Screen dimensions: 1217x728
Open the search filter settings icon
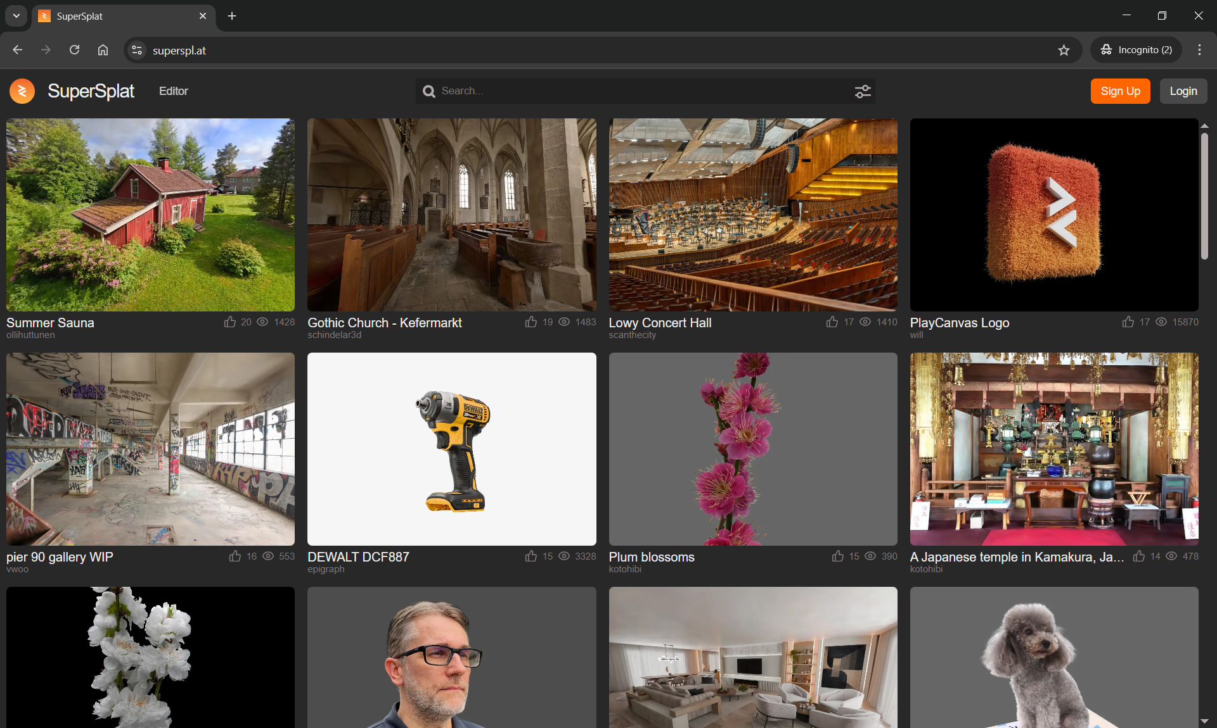863,92
